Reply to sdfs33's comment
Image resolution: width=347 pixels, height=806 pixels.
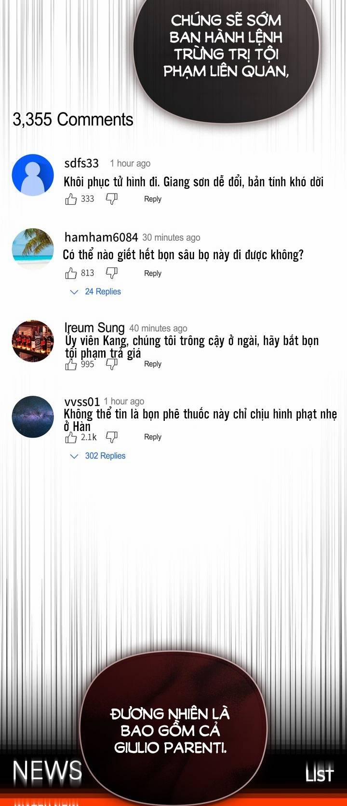coord(153,199)
